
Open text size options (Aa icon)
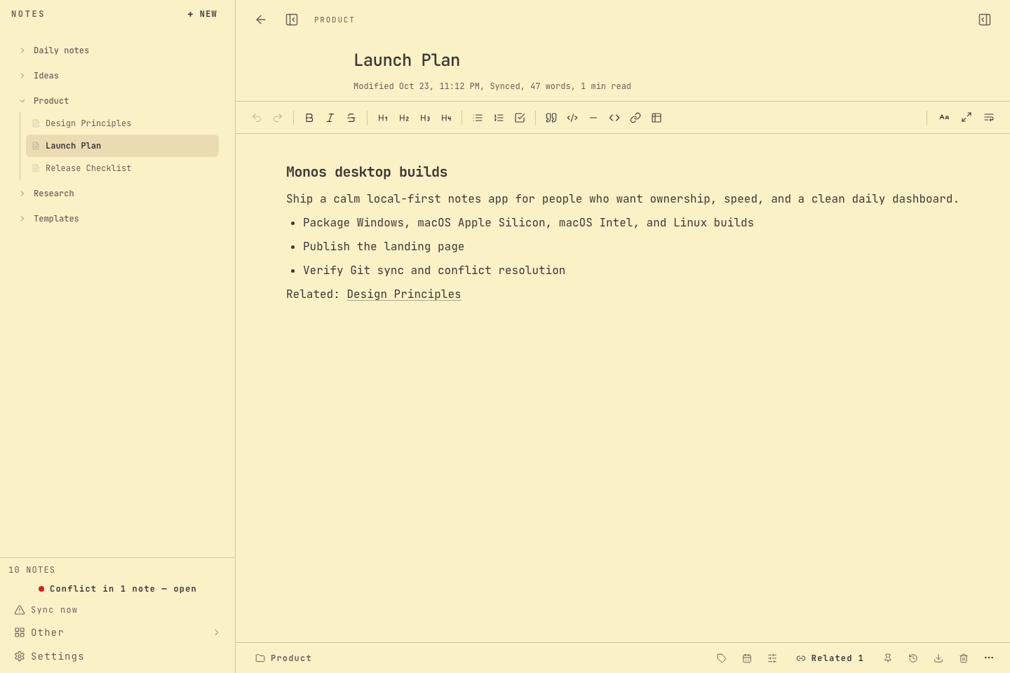pyautogui.click(x=944, y=118)
